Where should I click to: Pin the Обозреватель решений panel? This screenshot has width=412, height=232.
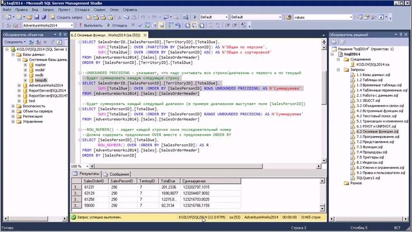pos(400,34)
